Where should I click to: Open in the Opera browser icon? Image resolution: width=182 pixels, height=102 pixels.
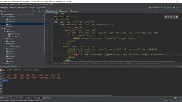point(174,17)
